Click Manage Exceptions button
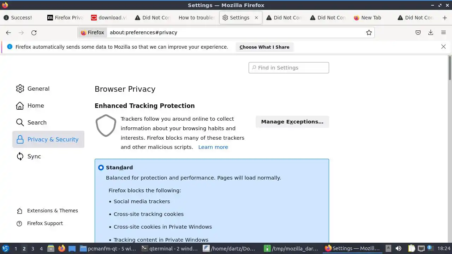The height and width of the screenshot is (254, 452). coord(292,122)
